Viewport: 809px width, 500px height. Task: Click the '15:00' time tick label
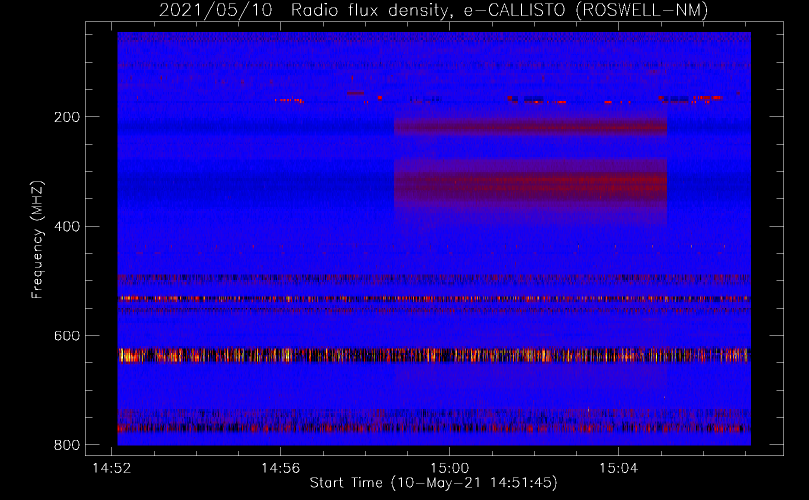point(449,468)
